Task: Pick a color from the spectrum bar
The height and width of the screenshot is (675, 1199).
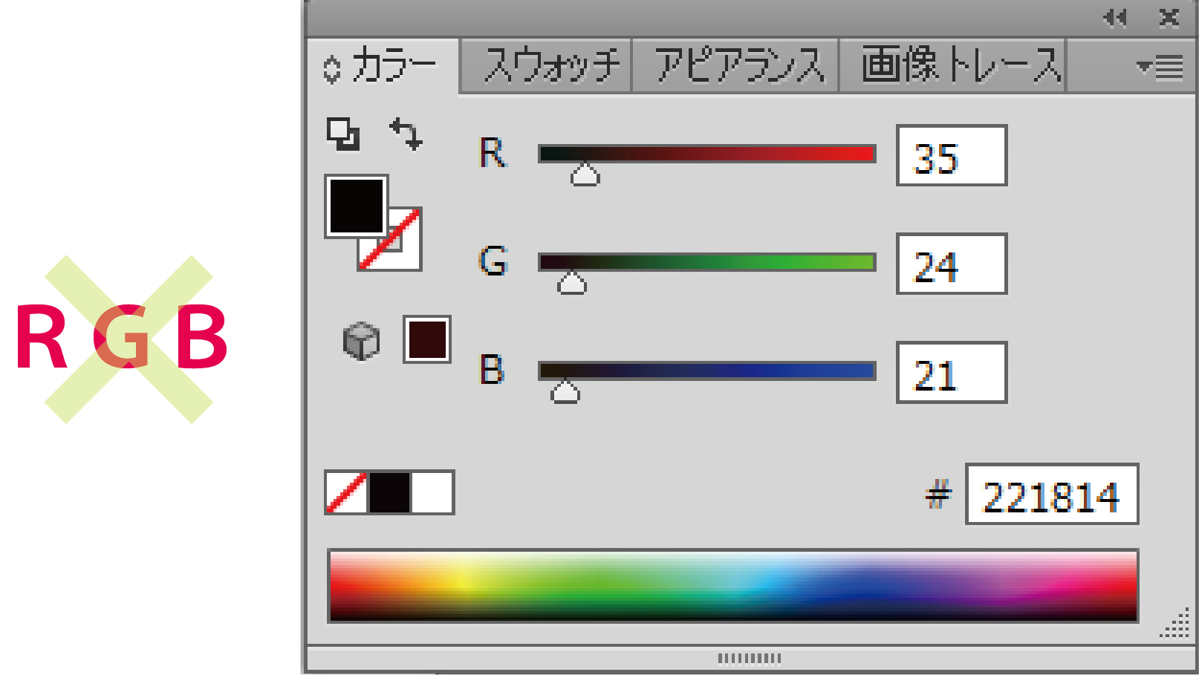Action: pos(732,586)
